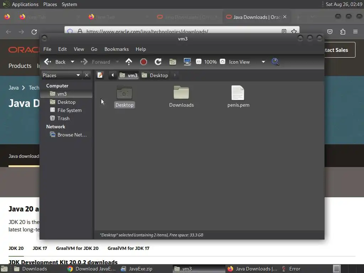Switch to the Java Downloads tab
The height and width of the screenshot is (273, 364).
point(257,17)
